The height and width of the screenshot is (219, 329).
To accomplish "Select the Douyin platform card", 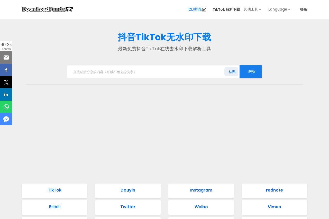I will pos(128,191).
